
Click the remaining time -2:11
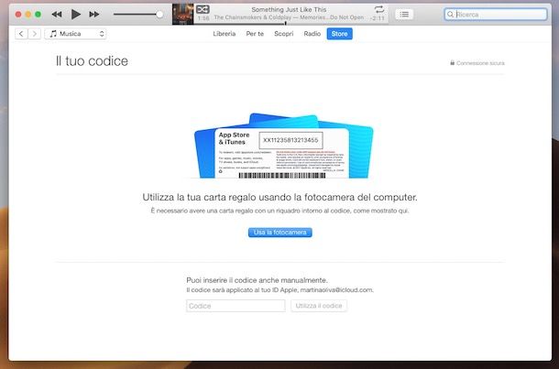pyautogui.click(x=378, y=17)
